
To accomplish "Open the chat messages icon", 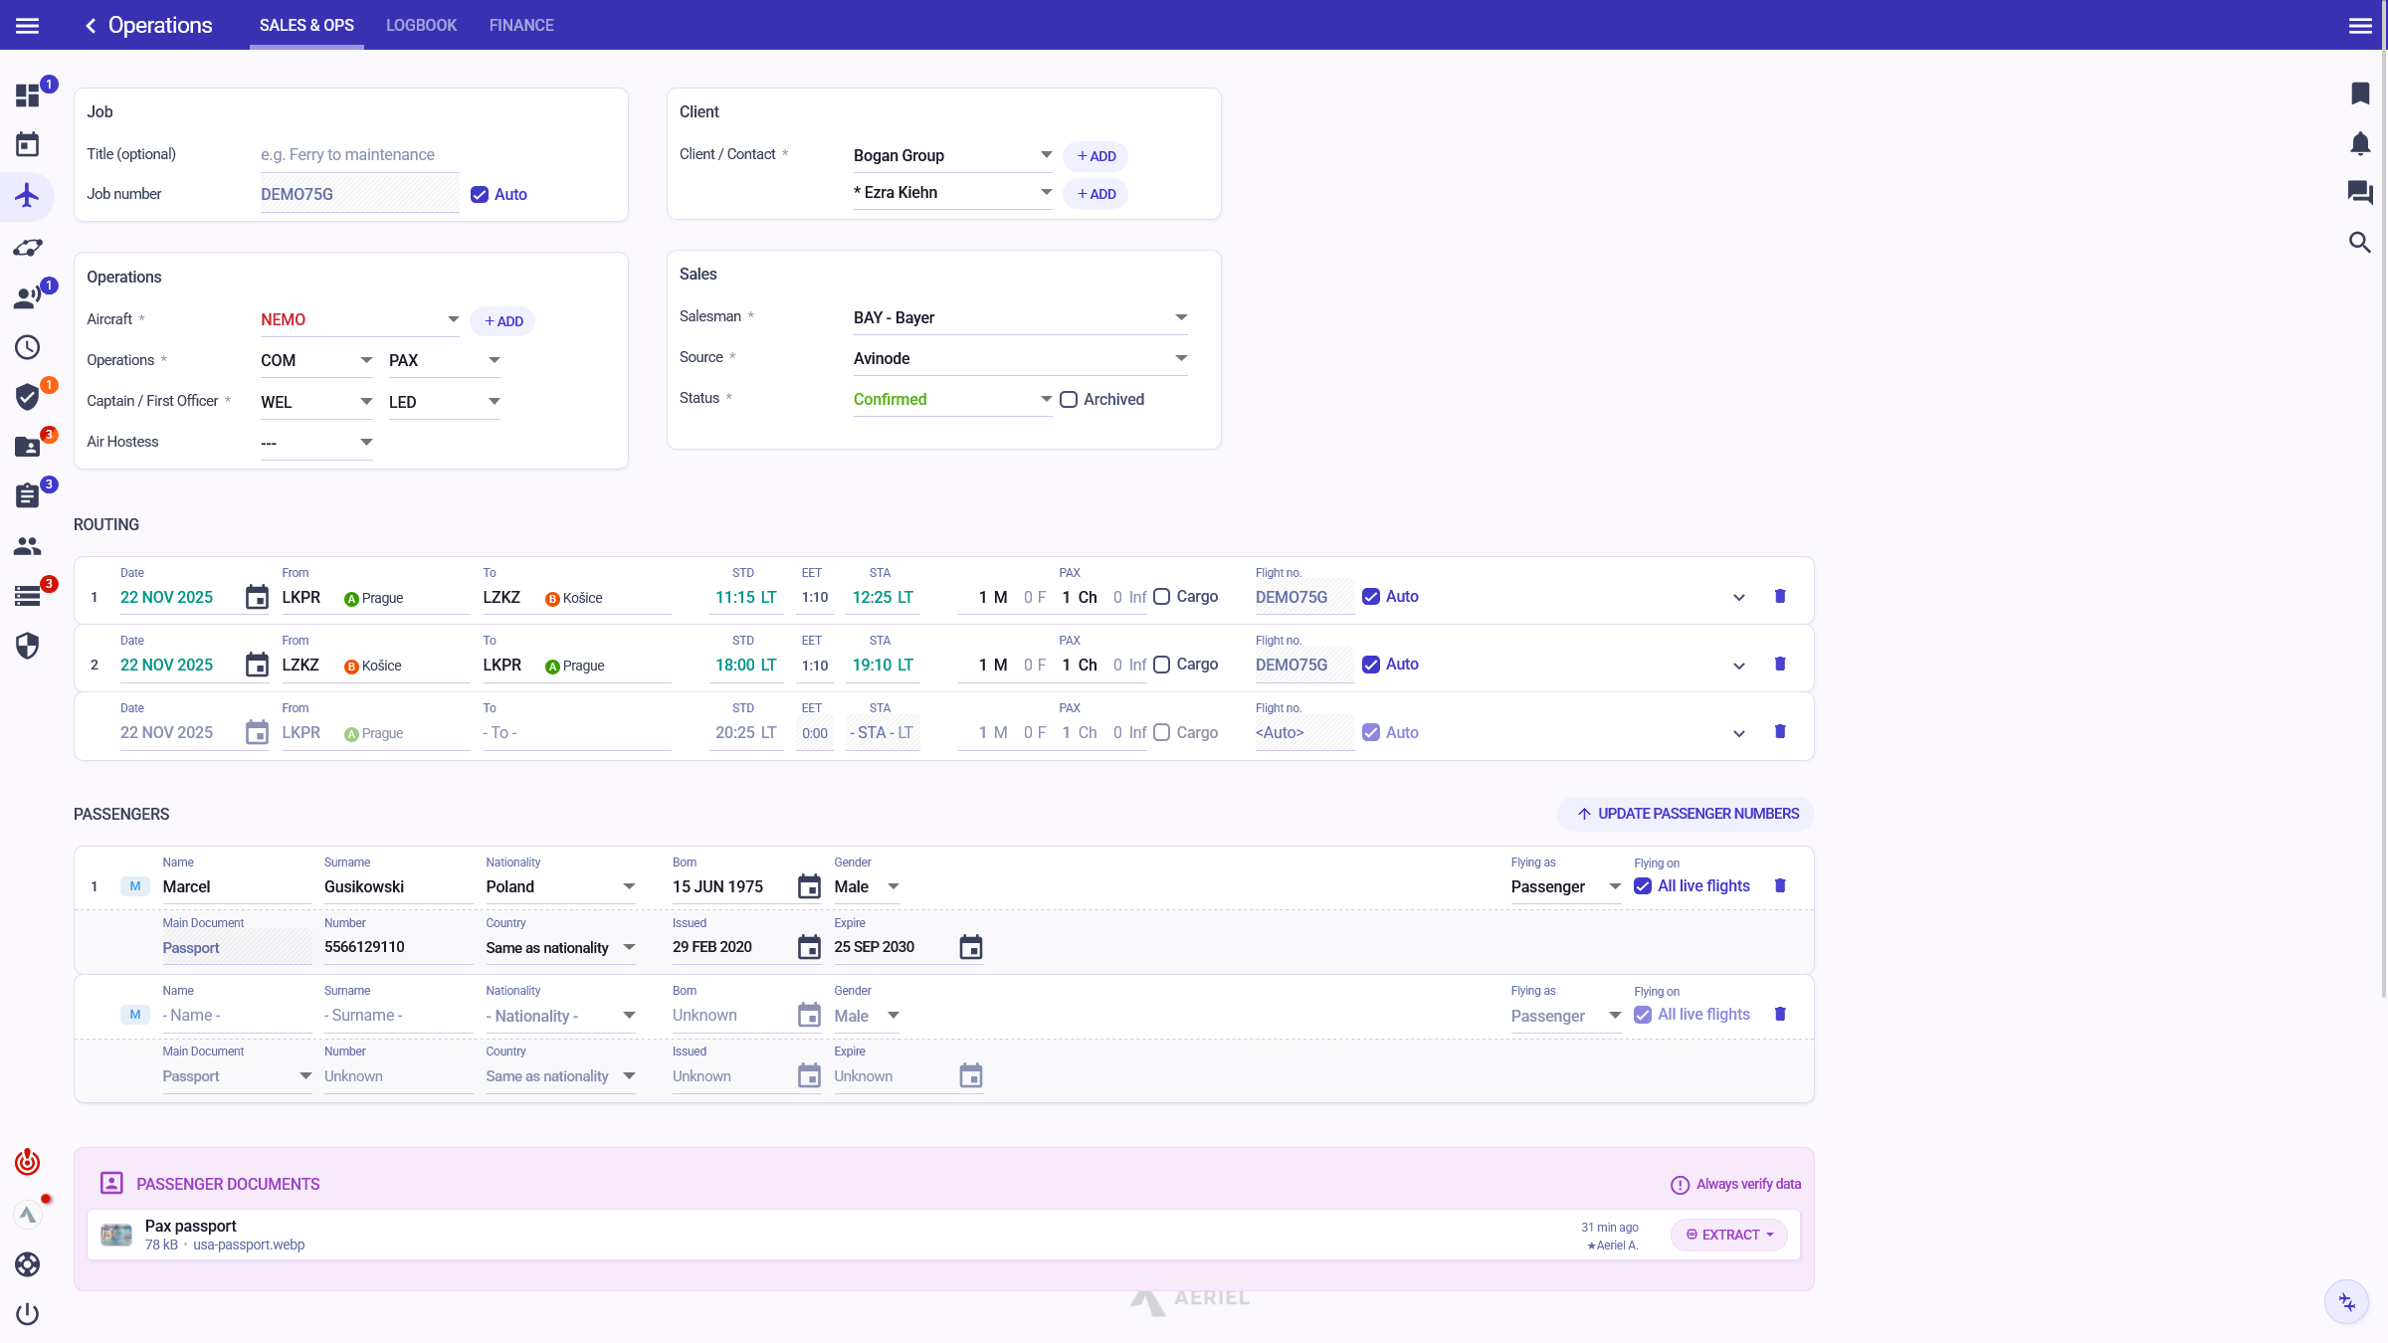I will 2359,192.
